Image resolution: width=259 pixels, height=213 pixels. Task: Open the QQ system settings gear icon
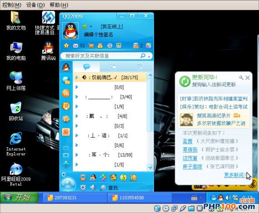(83, 188)
